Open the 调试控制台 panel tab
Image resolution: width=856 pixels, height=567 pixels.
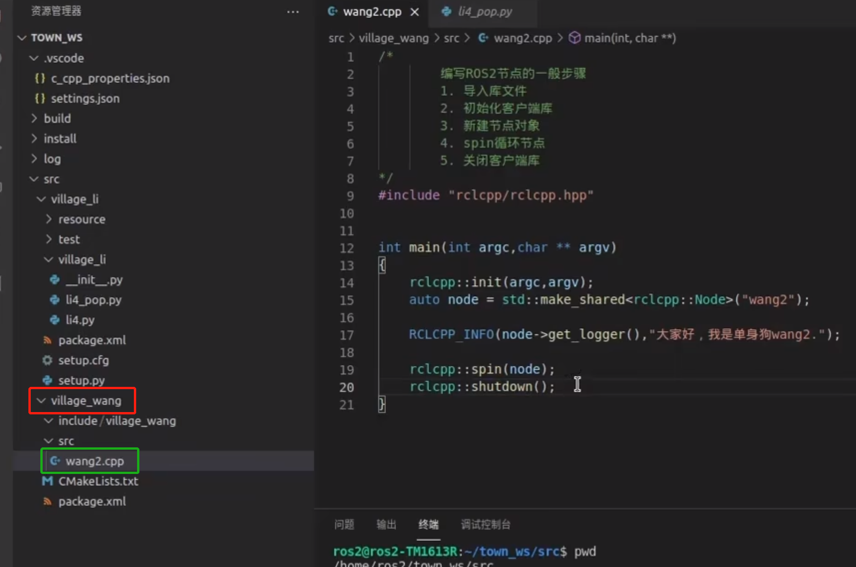point(485,525)
